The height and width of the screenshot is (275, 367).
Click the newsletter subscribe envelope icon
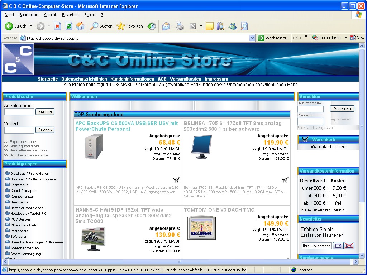pyautogui.click(x=338, y=246)
